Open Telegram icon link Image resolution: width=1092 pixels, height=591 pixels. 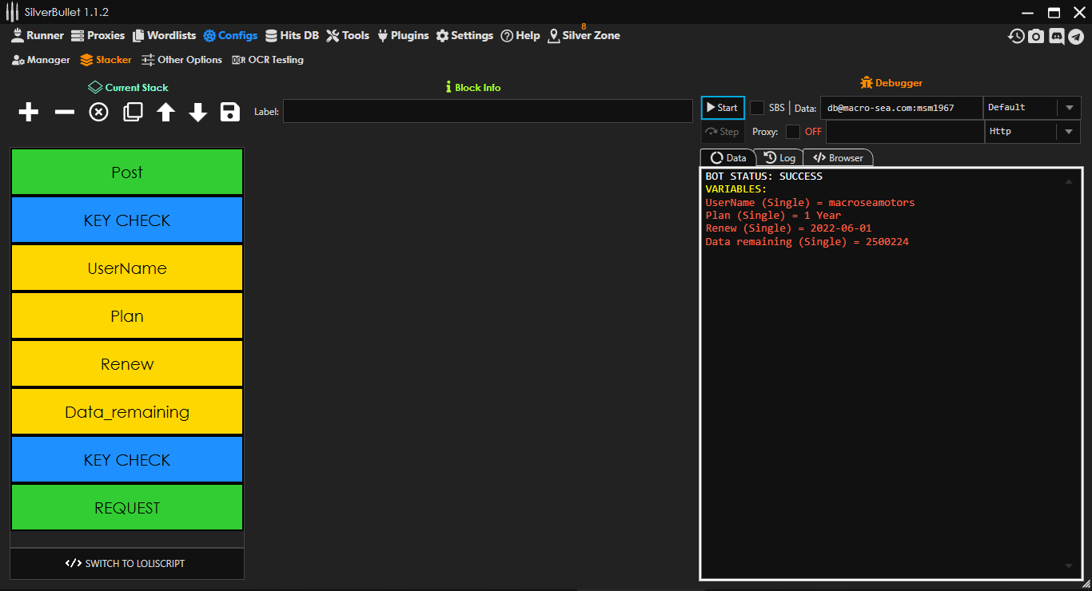click(1076, 36)
